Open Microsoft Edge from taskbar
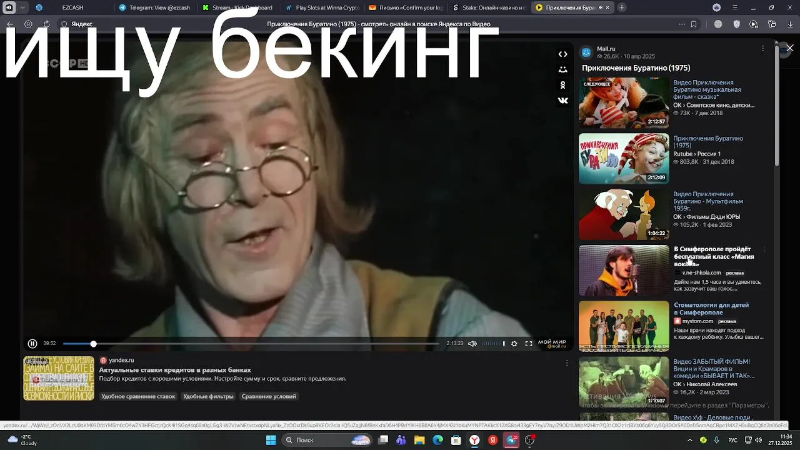800x450 pixels. click(x=438, y=440)
